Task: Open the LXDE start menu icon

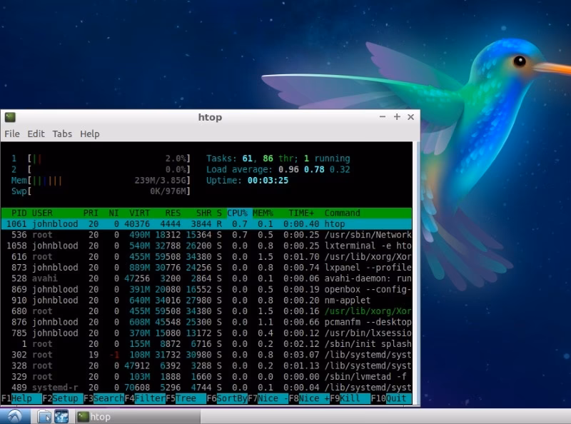Action: point(15,416)
